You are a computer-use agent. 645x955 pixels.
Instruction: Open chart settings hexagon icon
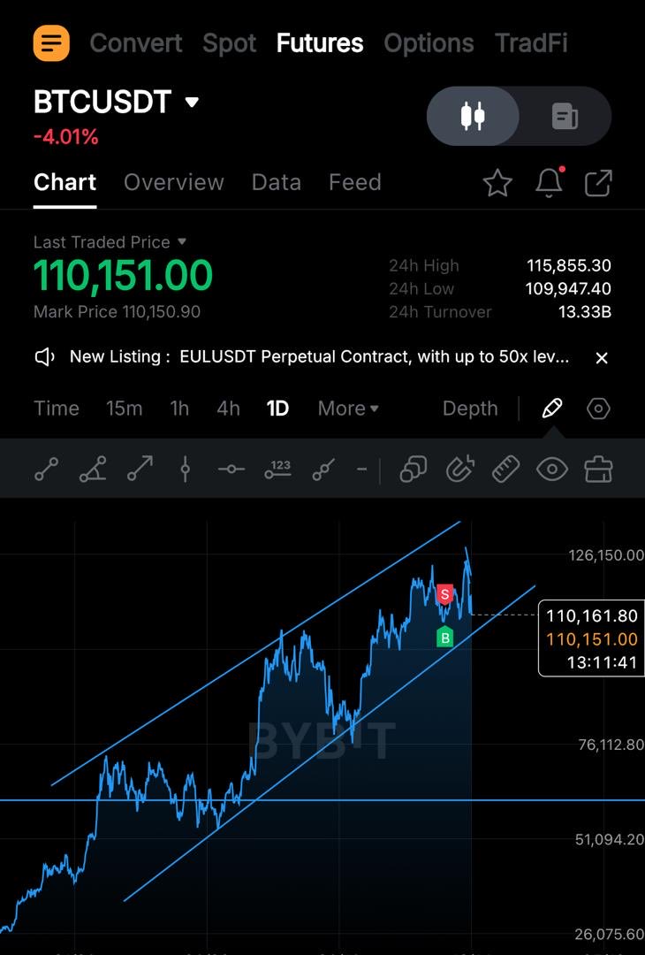click(x=598, y=408)
